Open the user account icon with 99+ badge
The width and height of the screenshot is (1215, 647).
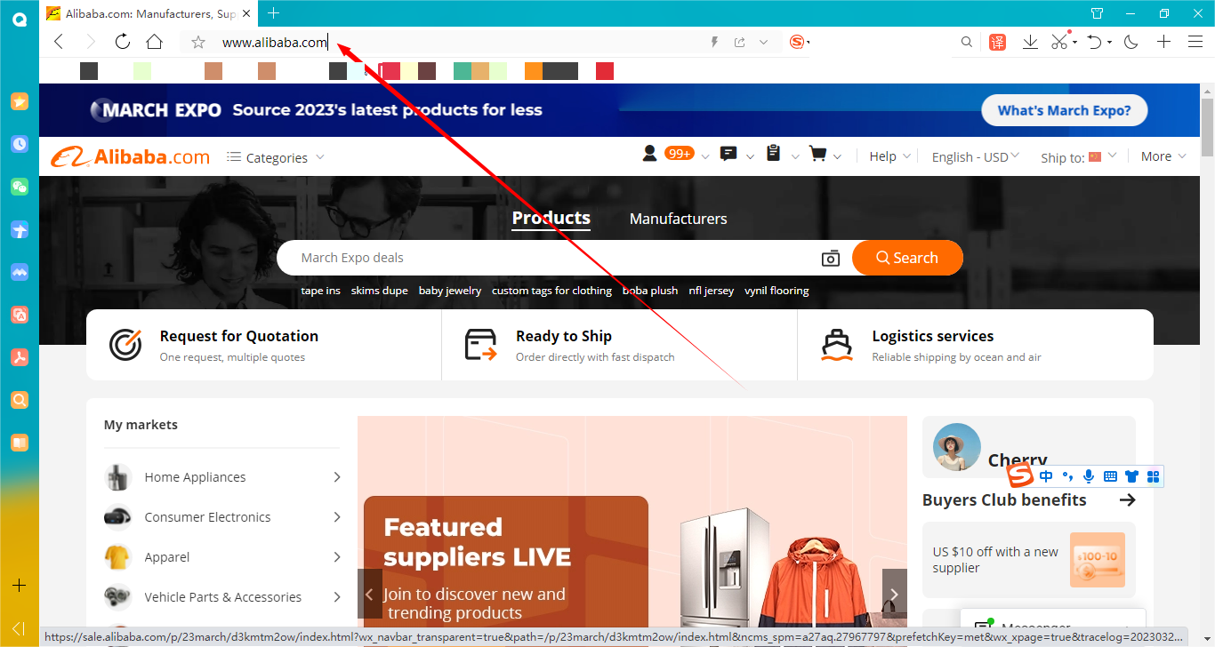tap(668, 154)
